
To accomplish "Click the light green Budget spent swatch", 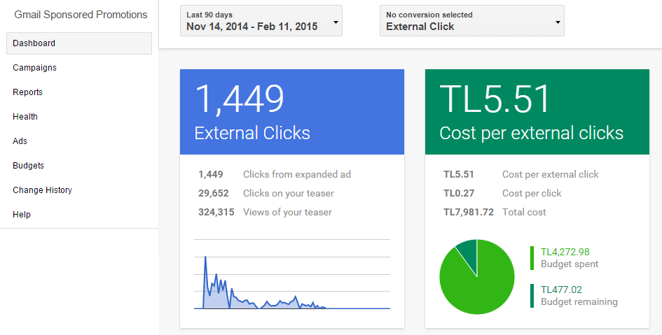I will pyautogui.click(x=532, y=257).
